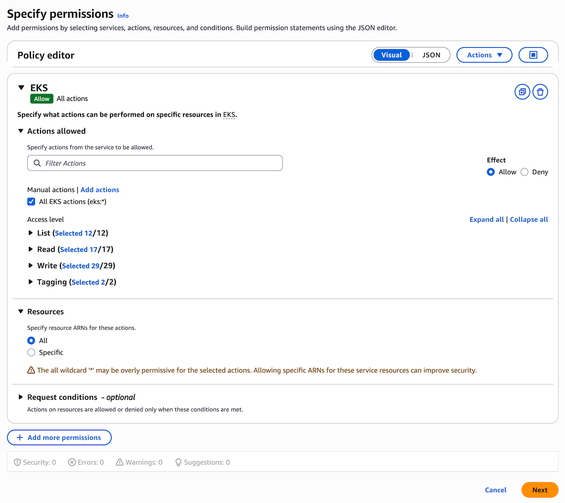Click the Warnings triangle status icon

120,462
